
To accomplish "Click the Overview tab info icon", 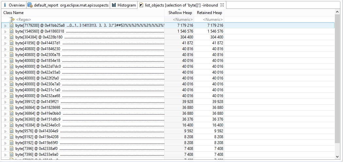I will click(x=5, y=5).
